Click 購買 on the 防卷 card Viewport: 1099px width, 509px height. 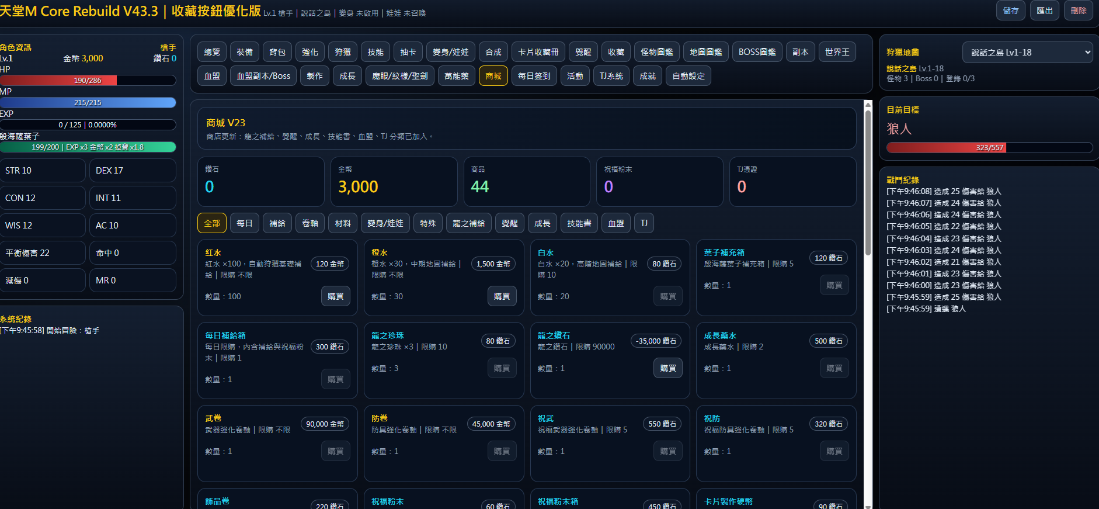tap(502, 451)
